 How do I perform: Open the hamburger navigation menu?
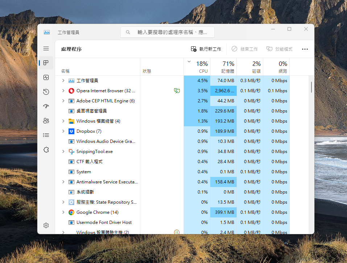[x=46, y=48]
